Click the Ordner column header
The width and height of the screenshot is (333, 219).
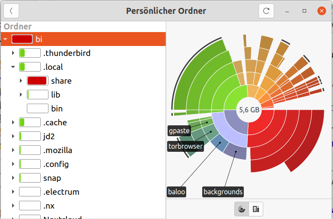tap(17, 26)
